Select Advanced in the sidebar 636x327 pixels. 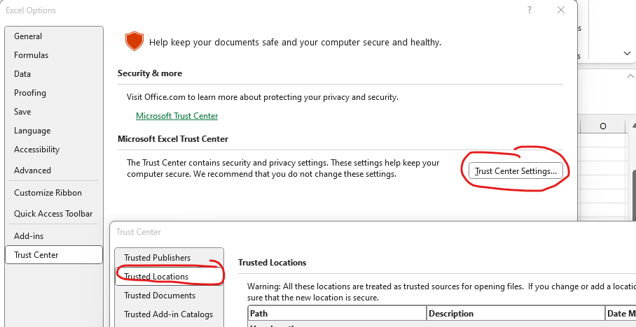54,170
